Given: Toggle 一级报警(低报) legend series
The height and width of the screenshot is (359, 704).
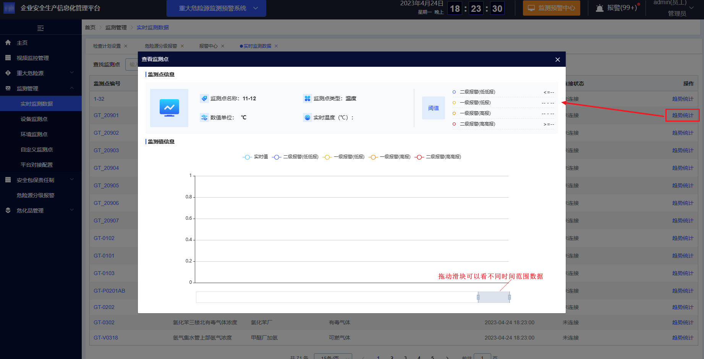Looking at the screenshot, I should [x=343, y=157].
